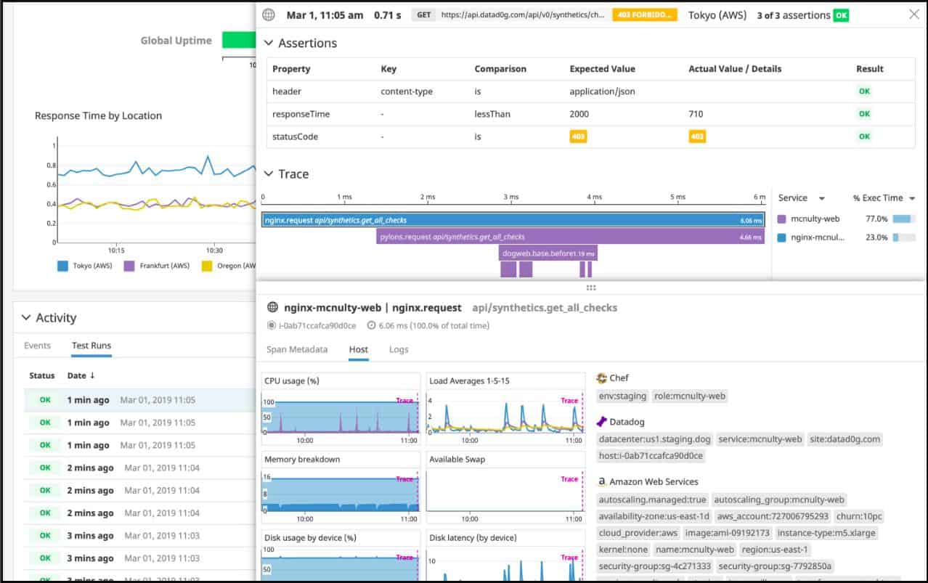Open the Service column dropdown
The width and height of the screenshot is (928, 583).
click(x=822, y=198)
